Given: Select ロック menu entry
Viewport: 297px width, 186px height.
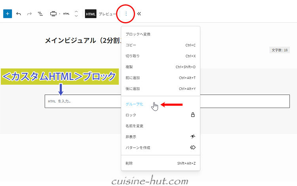Looking at the screenshot, I should pos(160,115).
